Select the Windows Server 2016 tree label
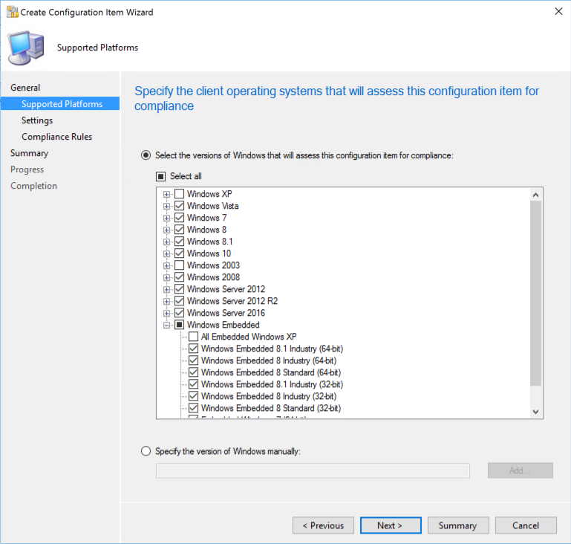571x544 pixels. coord(226,313)
